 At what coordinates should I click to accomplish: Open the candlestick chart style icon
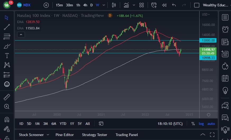click(114, 5)
